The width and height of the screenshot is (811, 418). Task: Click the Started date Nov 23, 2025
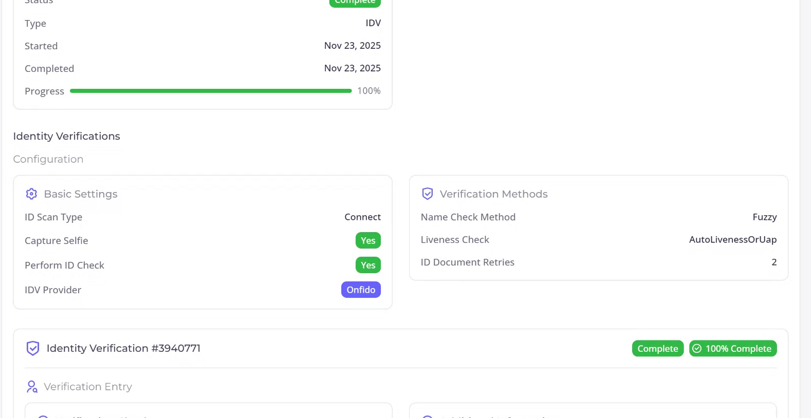pyautogui.click(x=352, y=46)
